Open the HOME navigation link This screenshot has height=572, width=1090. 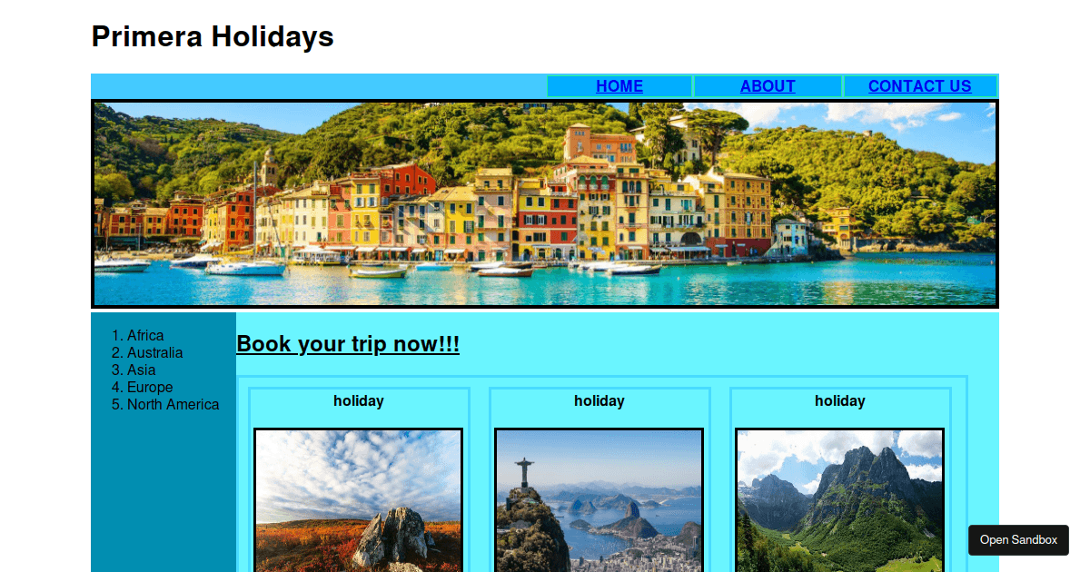coord(619,86)
